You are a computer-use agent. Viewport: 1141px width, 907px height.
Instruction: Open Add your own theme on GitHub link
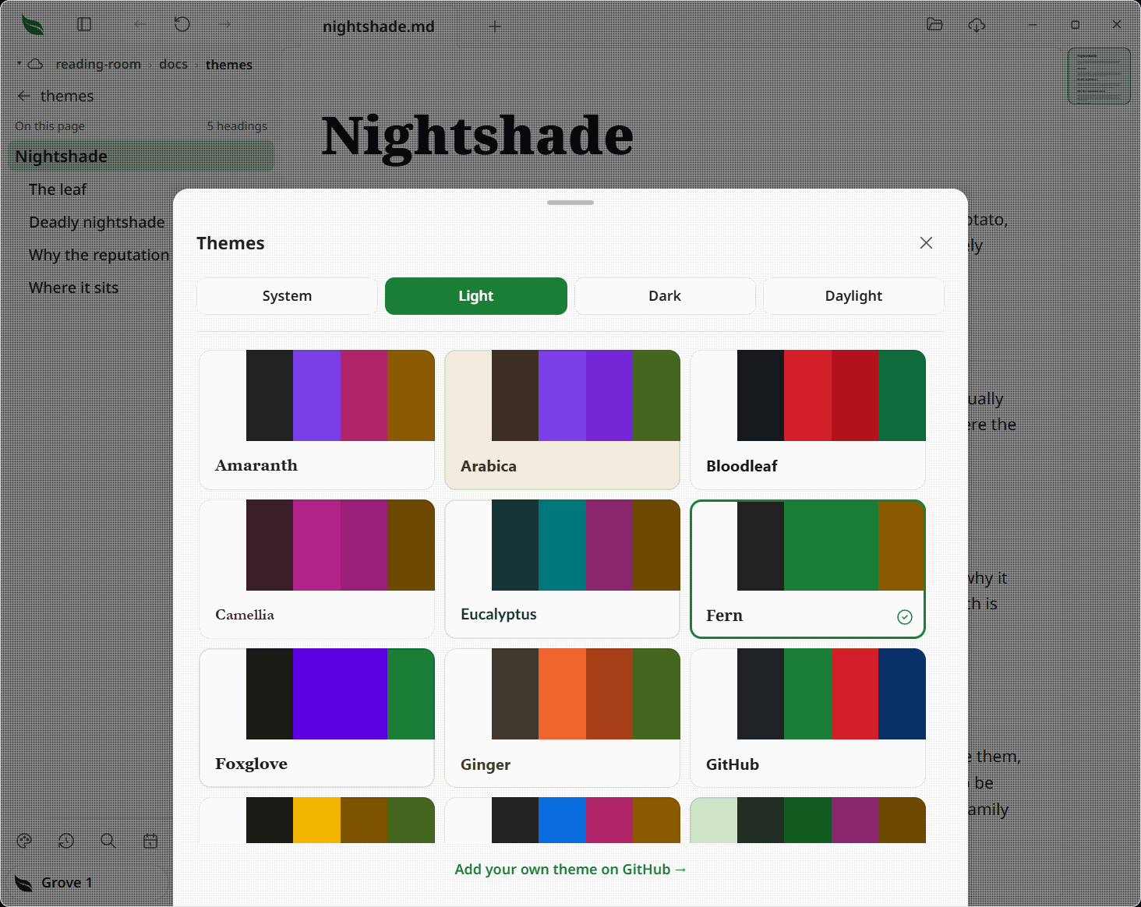(570, 870)
